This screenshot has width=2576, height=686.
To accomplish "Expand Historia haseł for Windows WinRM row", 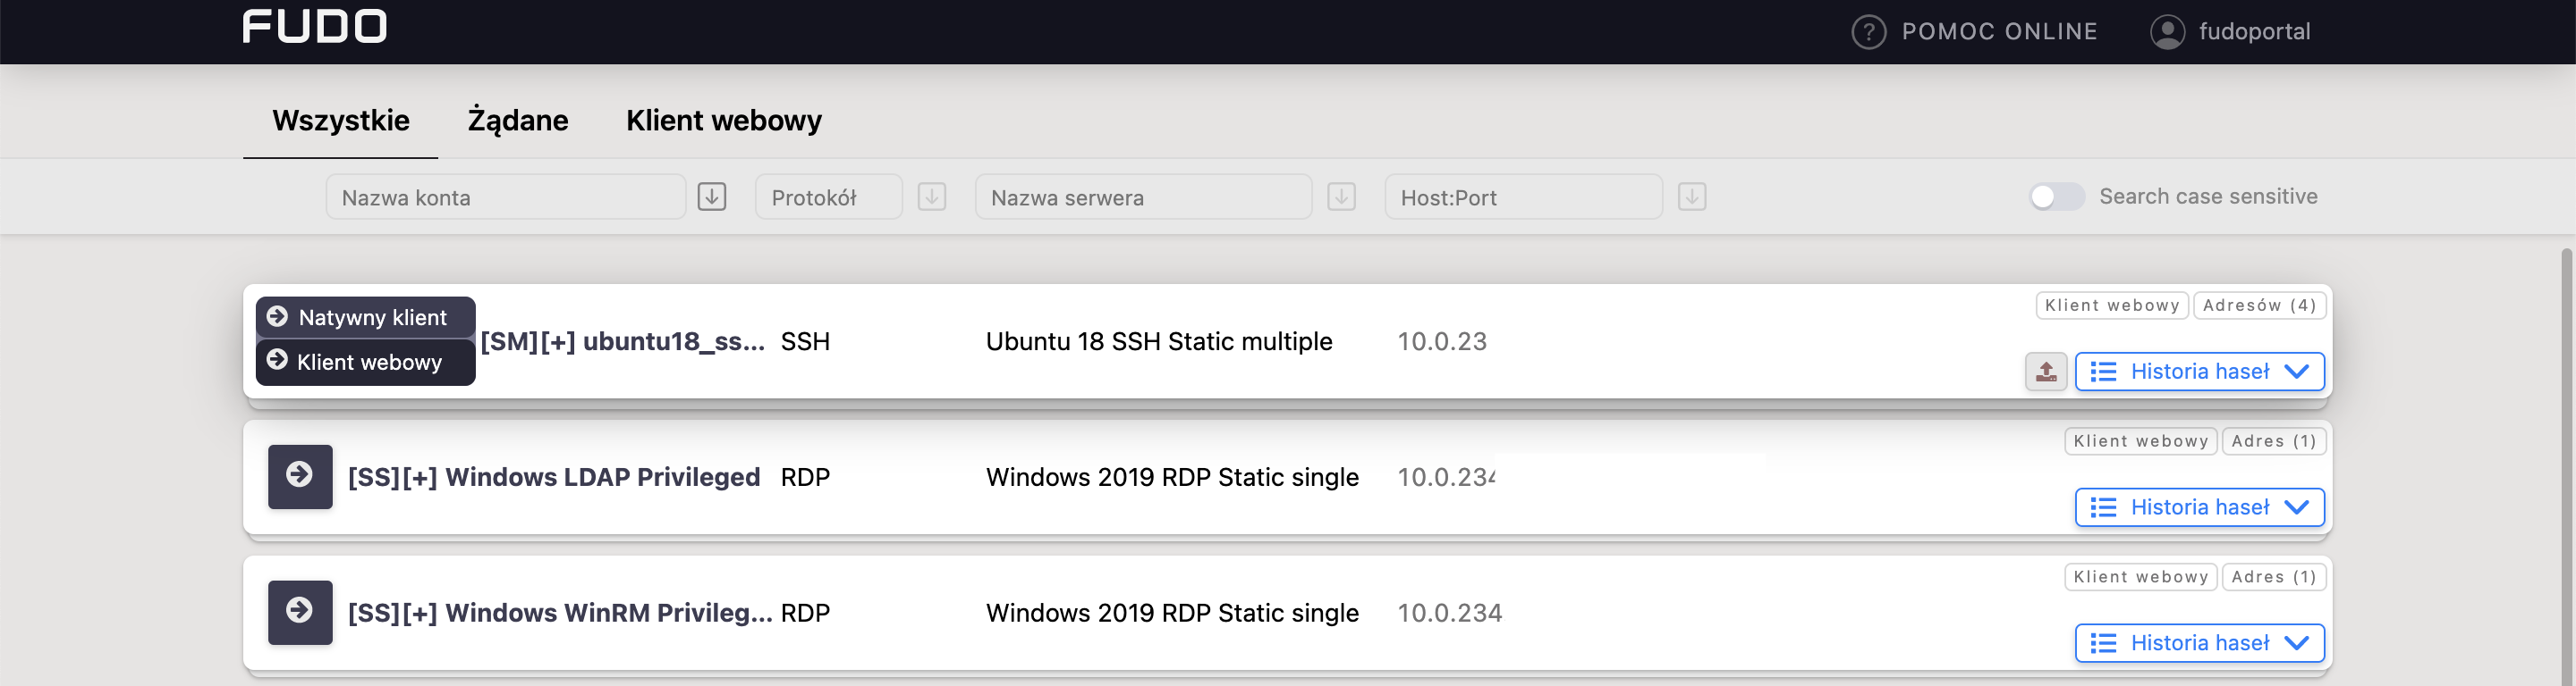I will click(x=2198, y=643).
